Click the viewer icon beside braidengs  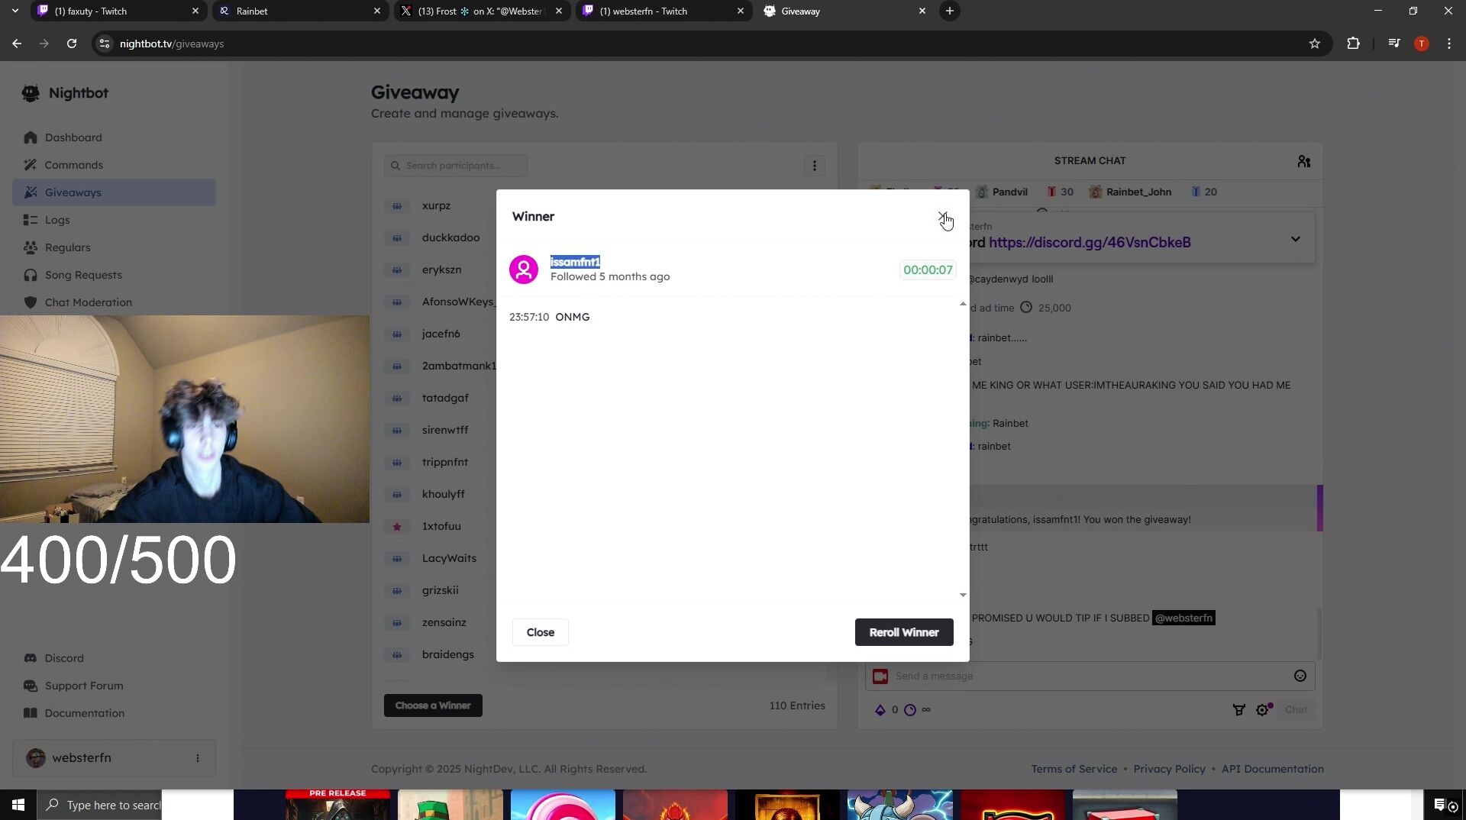(397, 654)
